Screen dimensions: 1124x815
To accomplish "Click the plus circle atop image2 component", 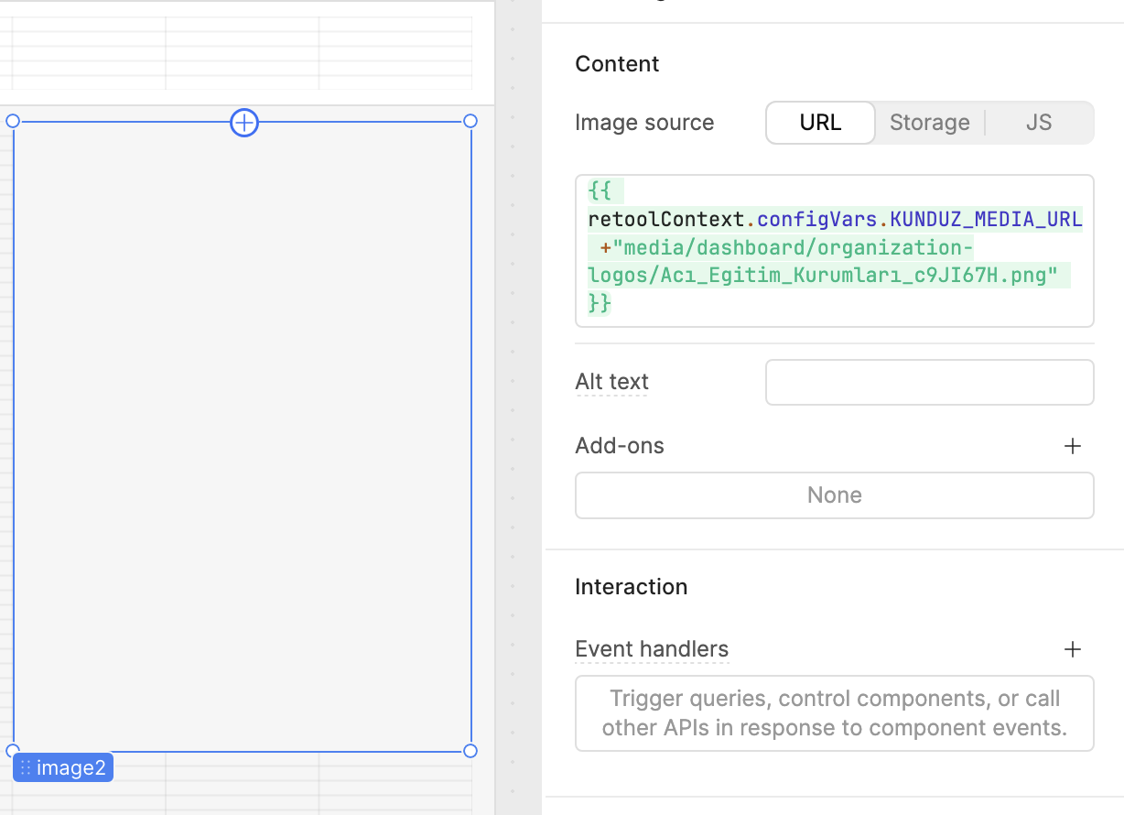I will [244, 122].
